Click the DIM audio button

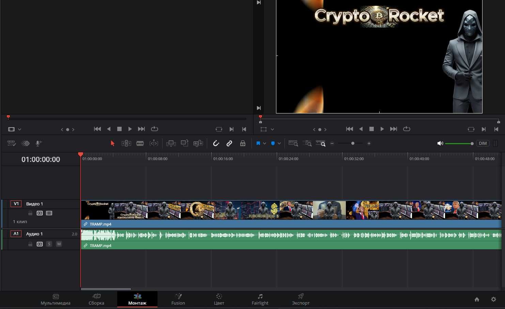(x=483, y=143)
